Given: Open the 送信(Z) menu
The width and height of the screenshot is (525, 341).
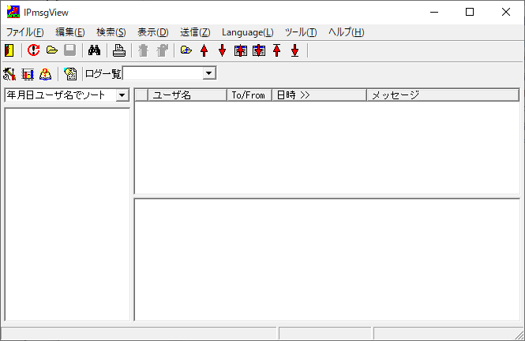Looking at the screenshot, I should pyautogui.click(x=195, y=32).
